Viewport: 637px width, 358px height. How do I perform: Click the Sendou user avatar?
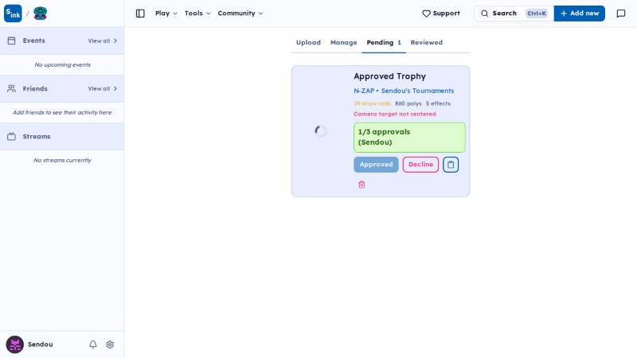(14, 344)
